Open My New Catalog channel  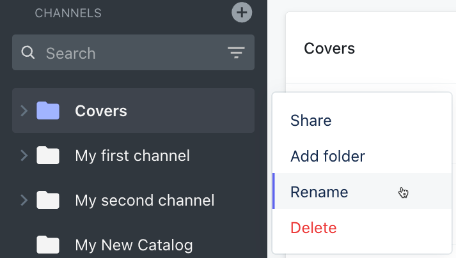(x=134, y=245)
